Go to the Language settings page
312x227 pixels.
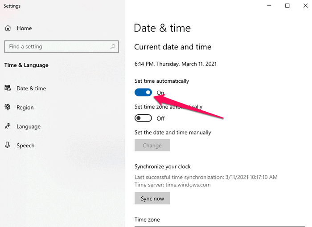click(29, 126)
